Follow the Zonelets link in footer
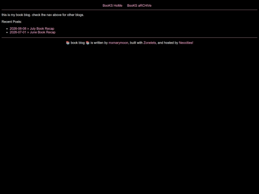The height and width of the screenshot is (194, 259). (x=150, y=43)
